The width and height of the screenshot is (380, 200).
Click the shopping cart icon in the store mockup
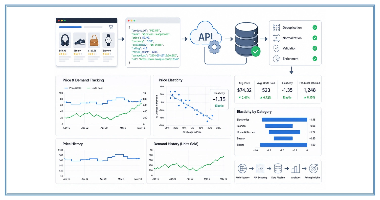coord(110,27)
